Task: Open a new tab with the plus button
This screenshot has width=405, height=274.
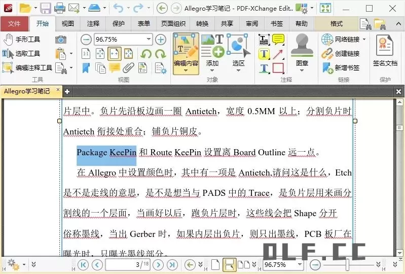Action: point(67,91)
